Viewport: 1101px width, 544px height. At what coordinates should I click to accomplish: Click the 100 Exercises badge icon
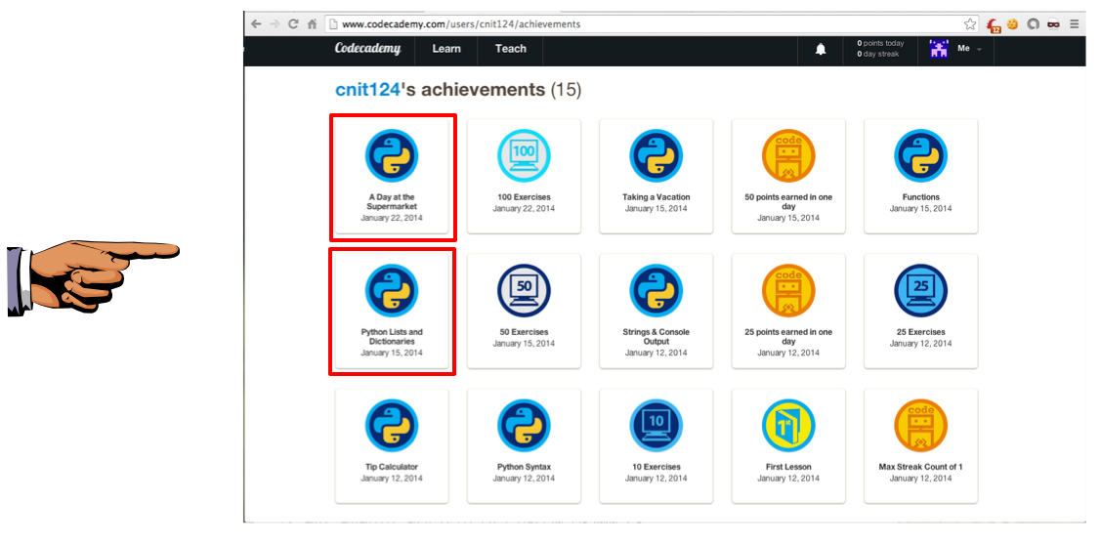(x=524, y=156)
